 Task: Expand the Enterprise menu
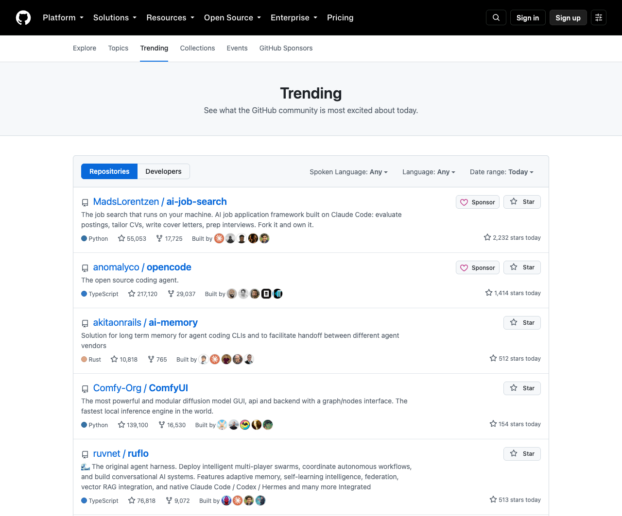click(294, 17)
